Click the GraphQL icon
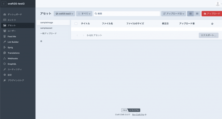The image size is (222, 119). click(x=5, y=64)
